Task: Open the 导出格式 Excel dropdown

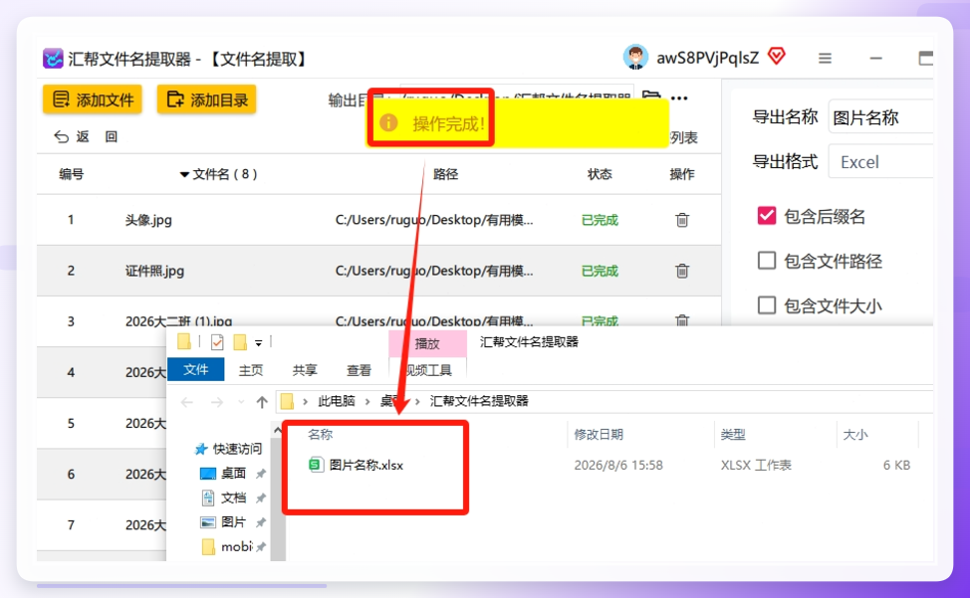Action: (x=880, y=162)
